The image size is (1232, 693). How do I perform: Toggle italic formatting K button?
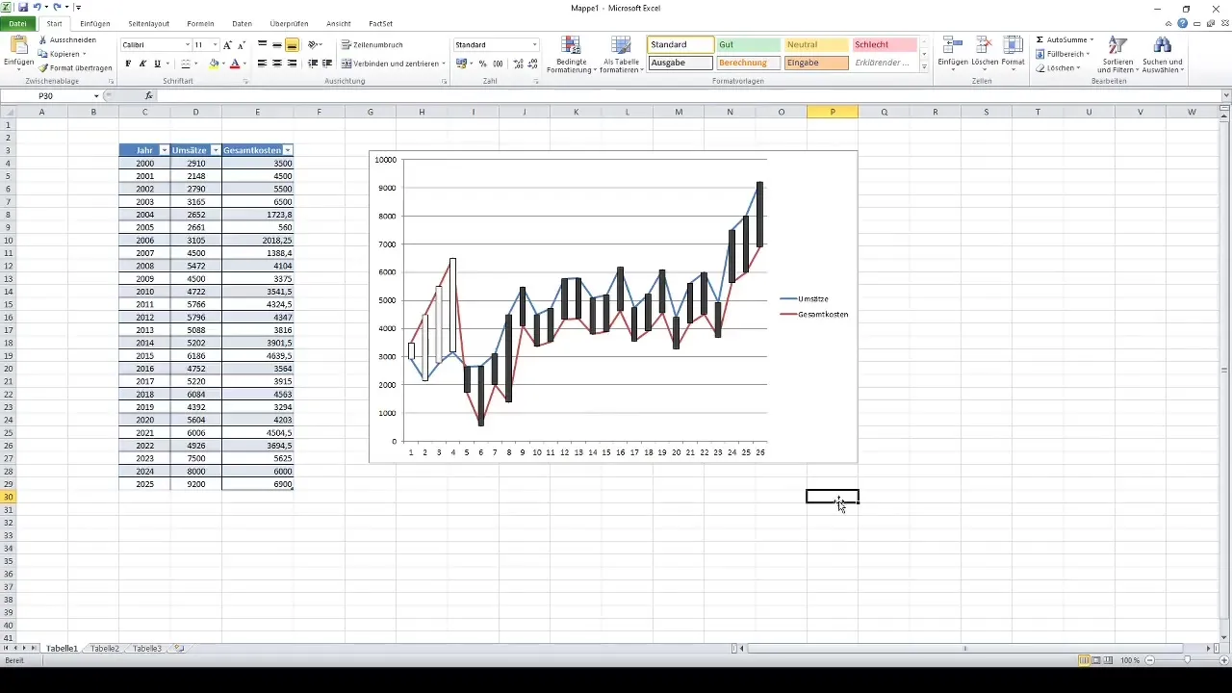tap(142, 64)
